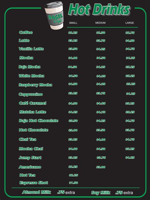Click Latte large price $4.50
Viewport: 150px width, 200px height.
130,41
